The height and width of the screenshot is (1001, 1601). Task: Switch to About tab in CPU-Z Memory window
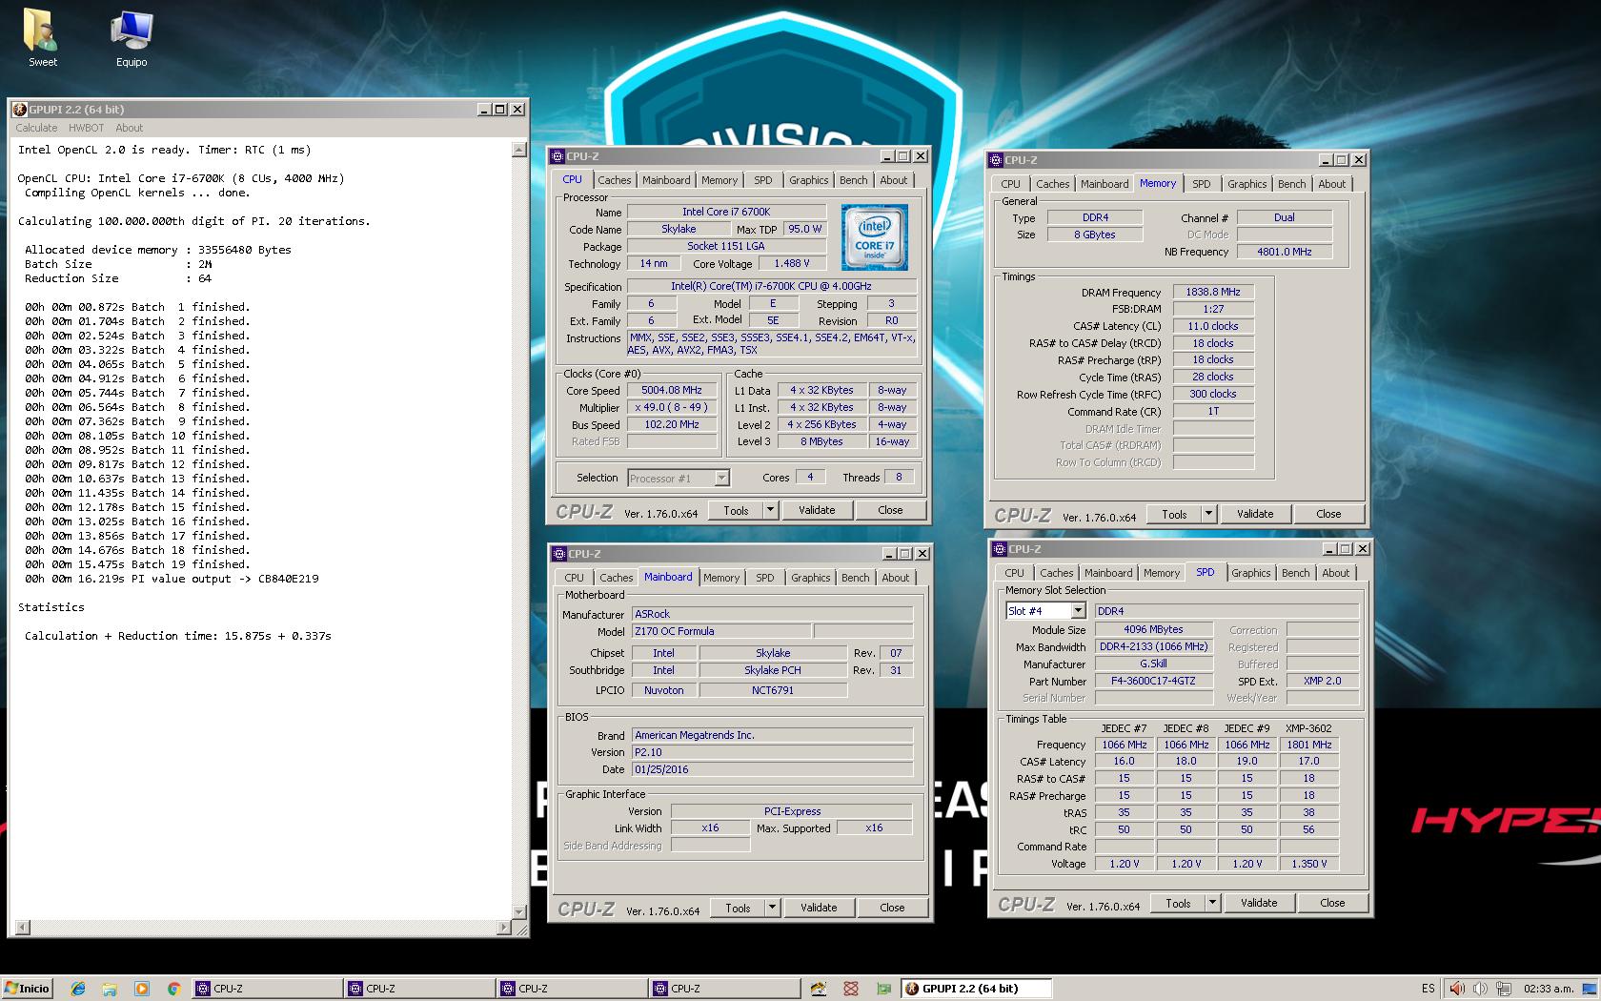pyautogui.click(x=1331, y=184)
